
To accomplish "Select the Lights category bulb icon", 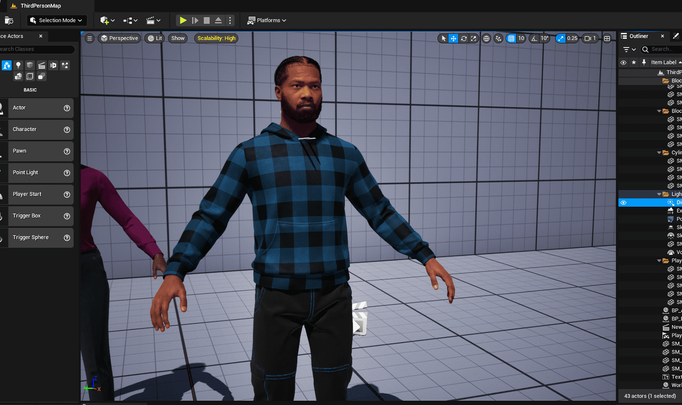I will (x=18, y=65).
